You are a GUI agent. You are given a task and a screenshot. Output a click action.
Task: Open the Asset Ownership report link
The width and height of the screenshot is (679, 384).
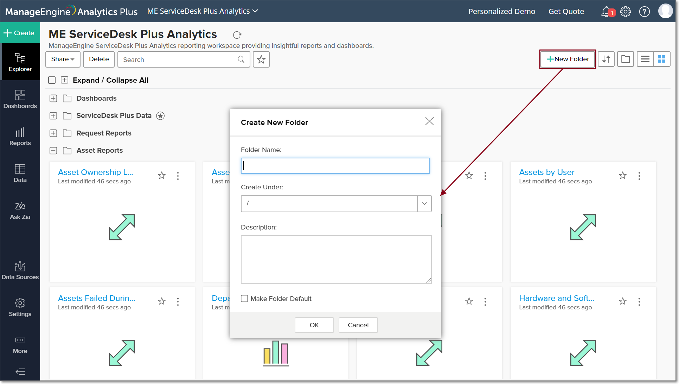[95, 172]
